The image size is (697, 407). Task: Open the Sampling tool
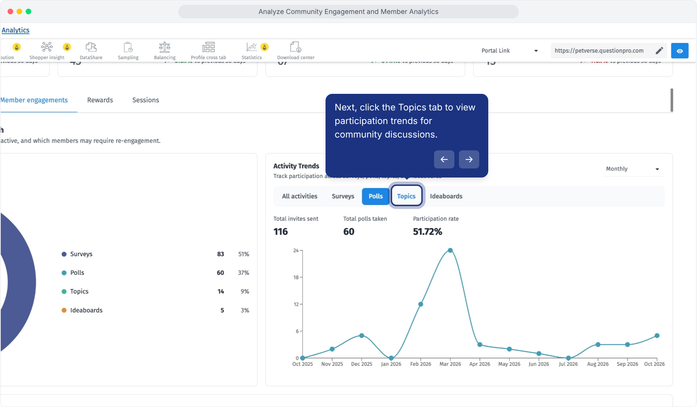tap(128, 50)
